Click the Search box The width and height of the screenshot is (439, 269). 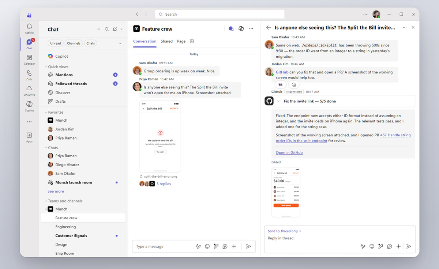coord(220,14)
